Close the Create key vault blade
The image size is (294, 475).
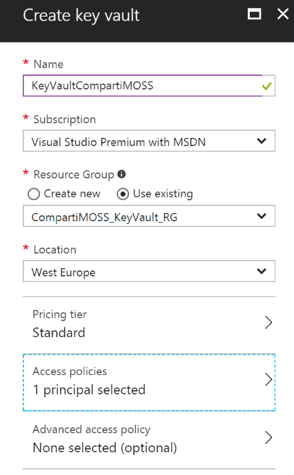[x=283, y=14]
